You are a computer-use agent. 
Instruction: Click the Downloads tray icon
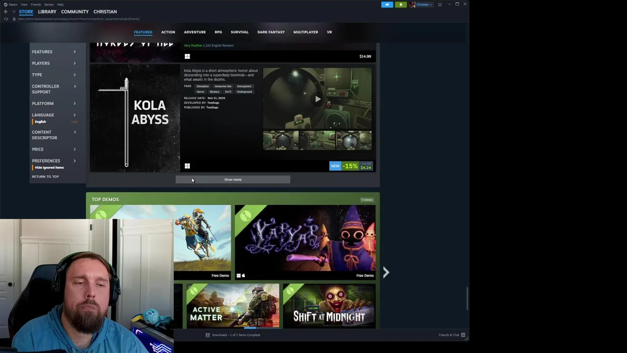(x=208, y=335)
